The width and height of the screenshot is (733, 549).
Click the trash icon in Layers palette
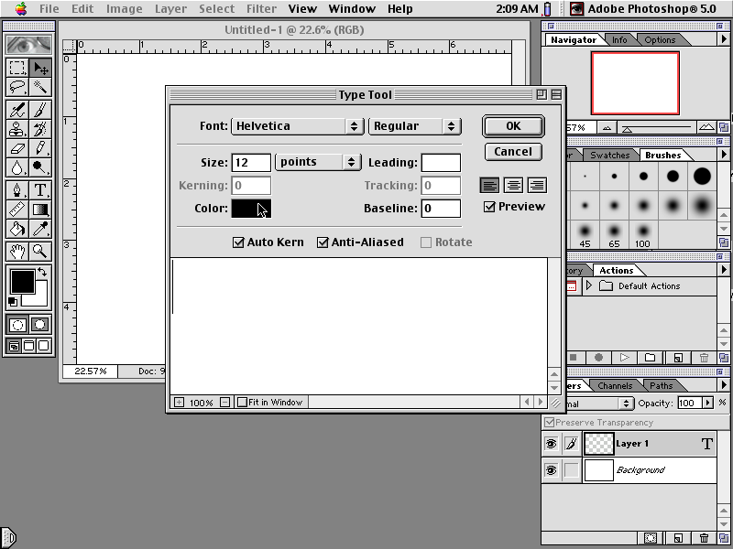704,538
